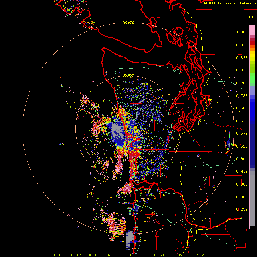The height and width of the screenshot is (257, 257).
Task: Click the 50 NMI range ring label
Action: tap(128, 75)
